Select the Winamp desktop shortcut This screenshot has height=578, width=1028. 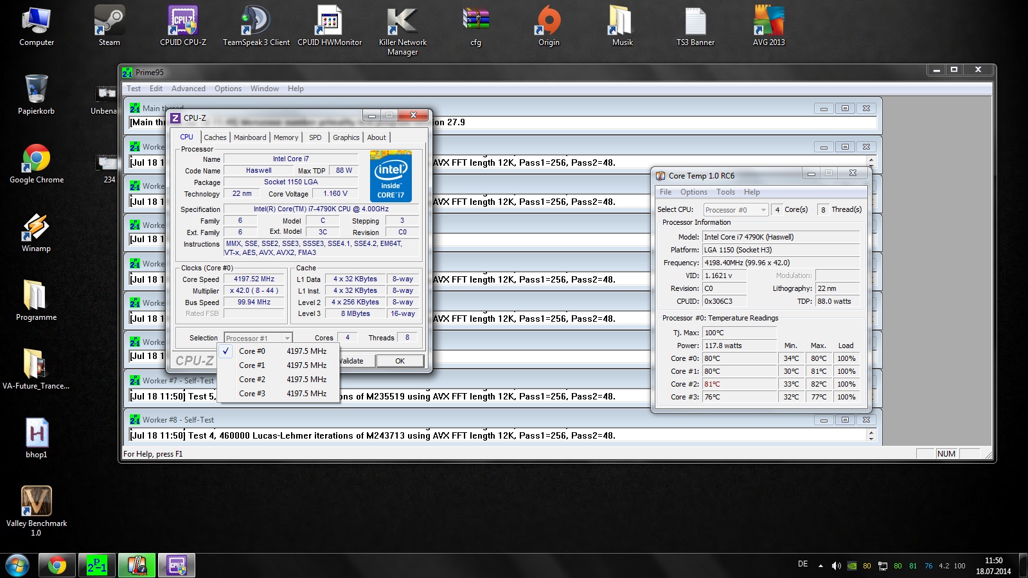37,232
